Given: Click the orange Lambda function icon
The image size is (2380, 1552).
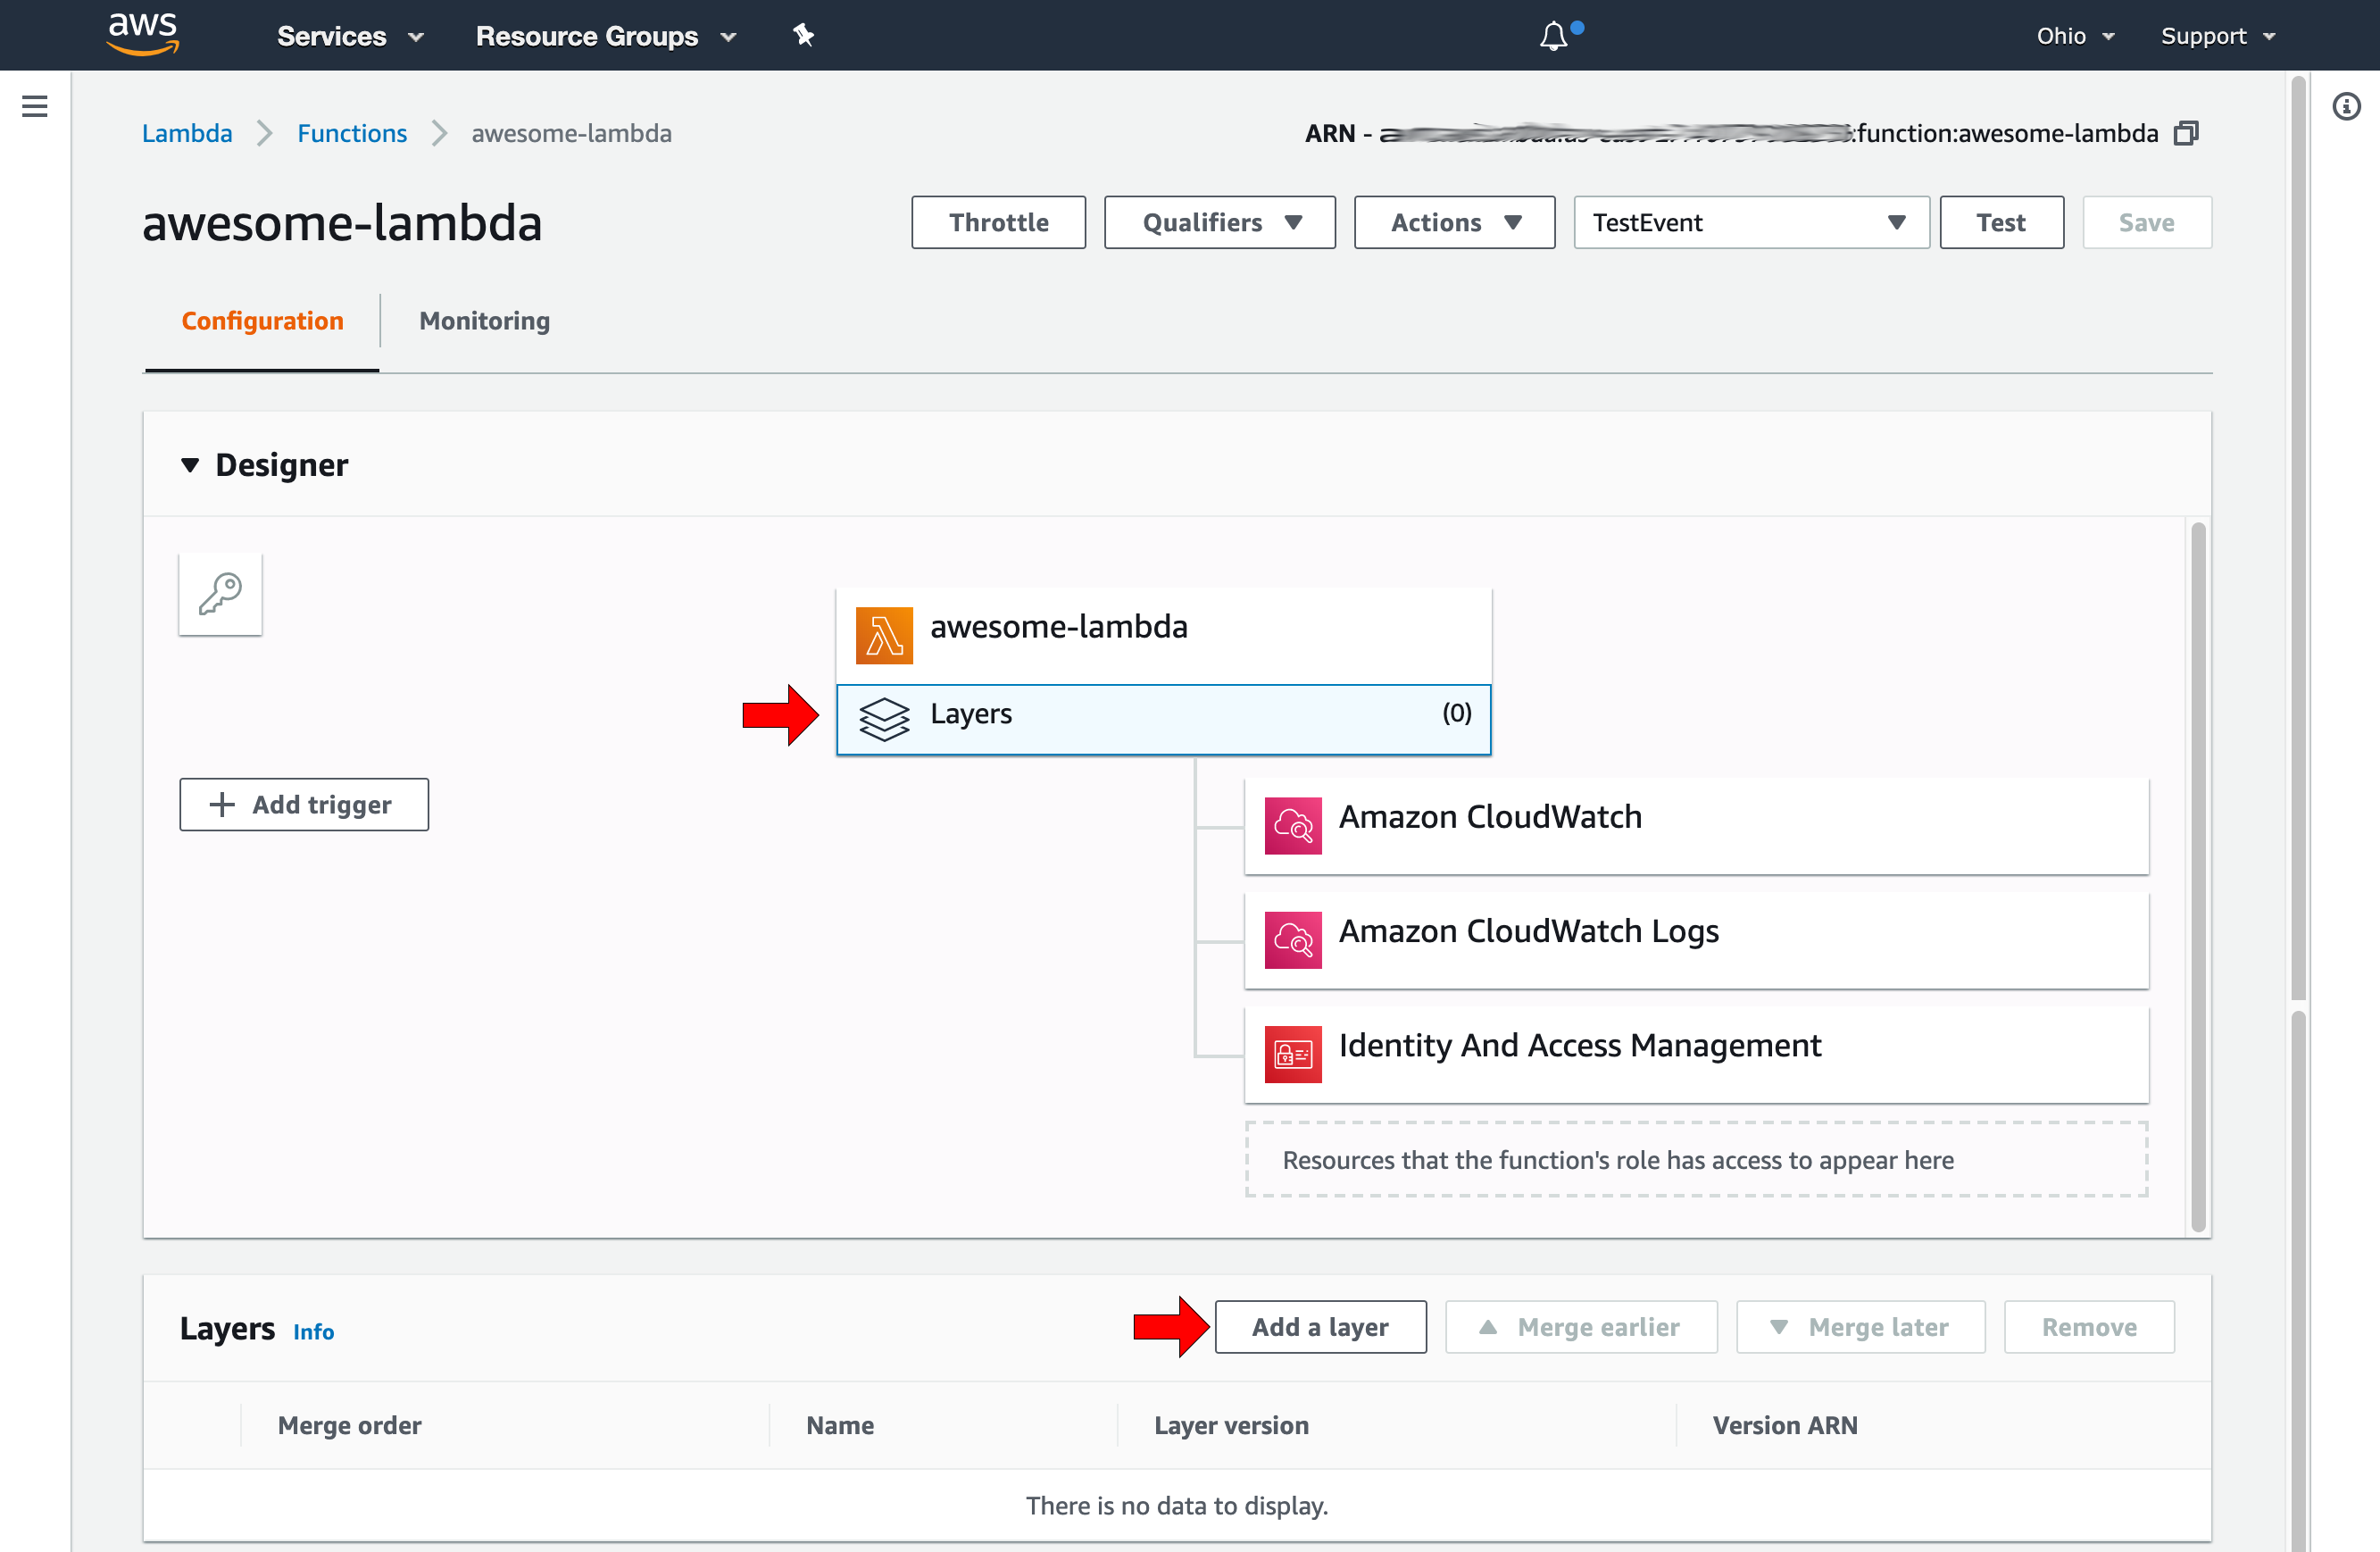Looking at the screenshot, I should [884, 634].
